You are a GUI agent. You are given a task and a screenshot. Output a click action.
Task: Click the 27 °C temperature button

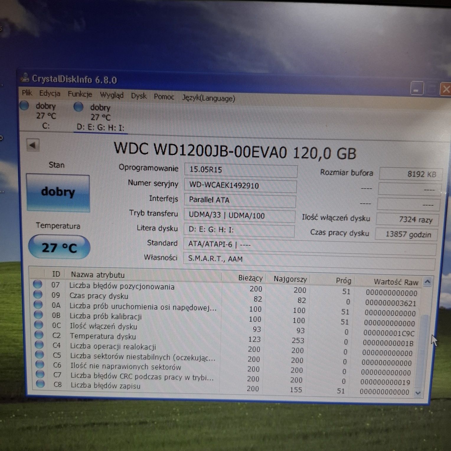(59, 247)
